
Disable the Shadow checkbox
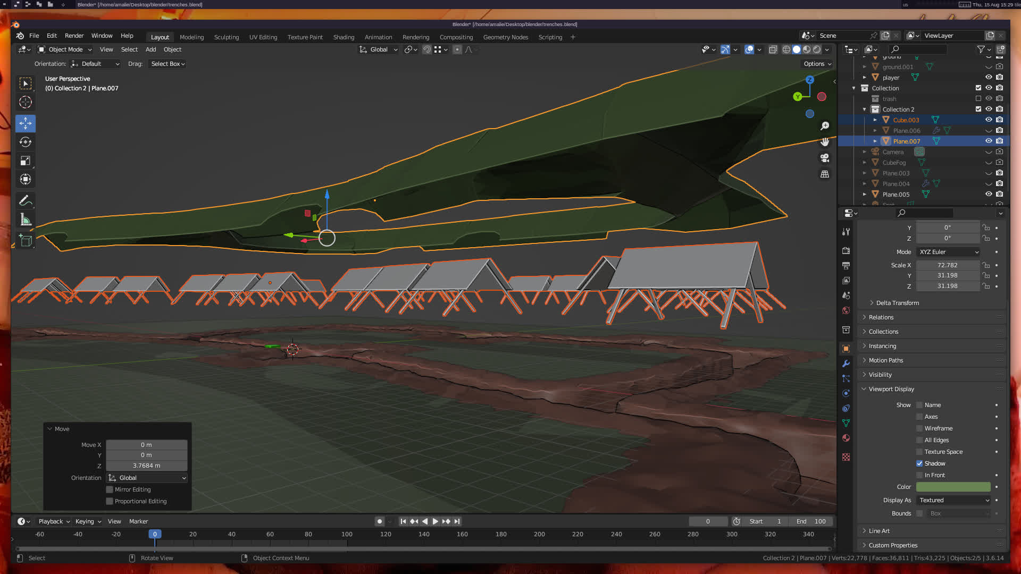[x=919, y=463]
